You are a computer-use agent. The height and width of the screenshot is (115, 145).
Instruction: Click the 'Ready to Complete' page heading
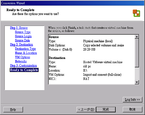click(21, 10)
